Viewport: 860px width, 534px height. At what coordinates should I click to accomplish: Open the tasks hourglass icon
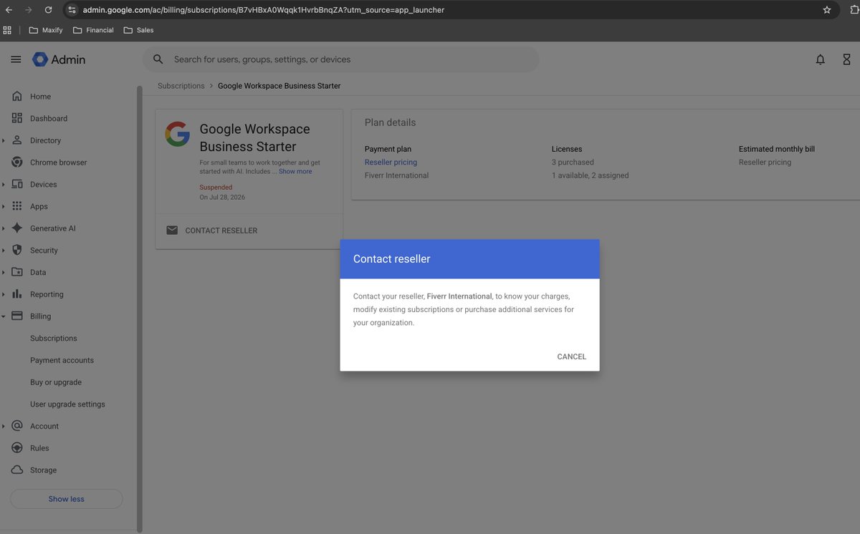click(x=846, y=59)
